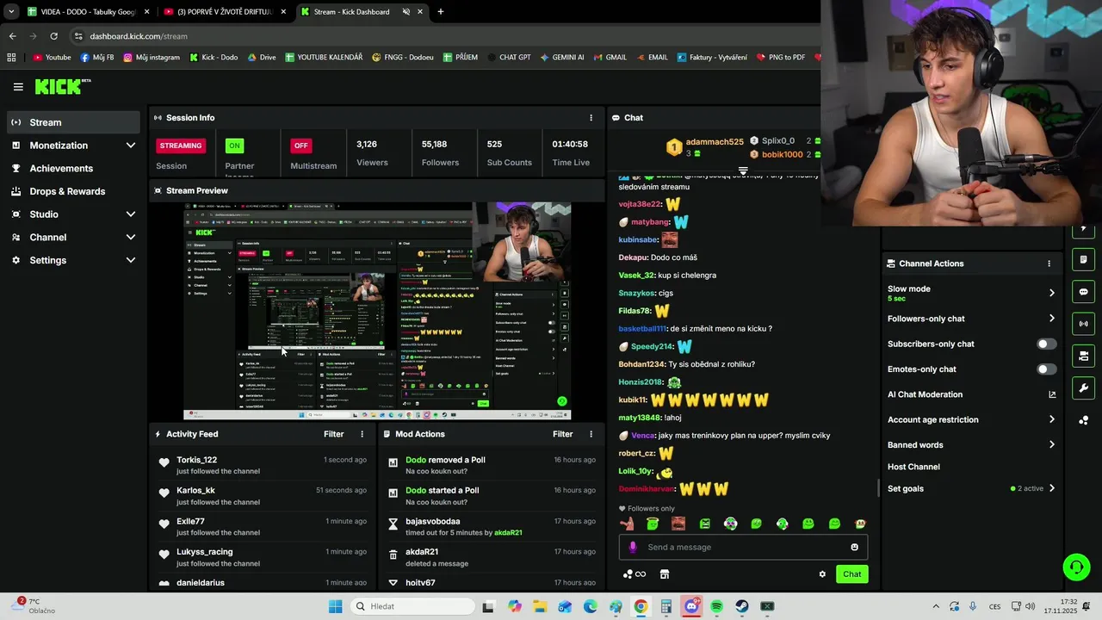The width and height of the screenshot is (1102, 620).
Task: Expand the Studio sidebar section
Action: click(x=131, y=214)
